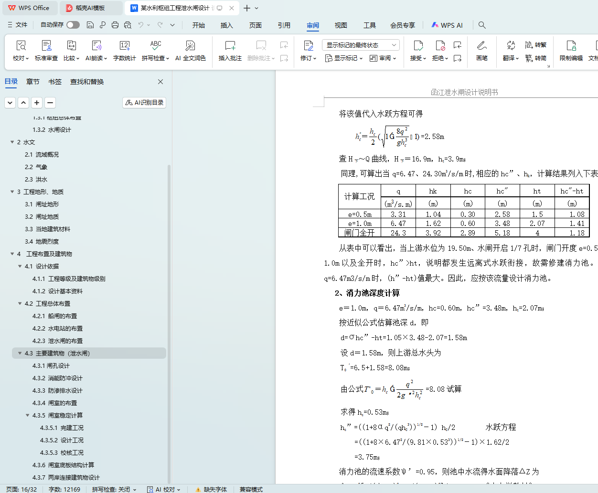Image resolution: width=598 pixels, height=493 pixels.
Task: Toggle the 自动保存 autosave switch
Action: [73, 25]
